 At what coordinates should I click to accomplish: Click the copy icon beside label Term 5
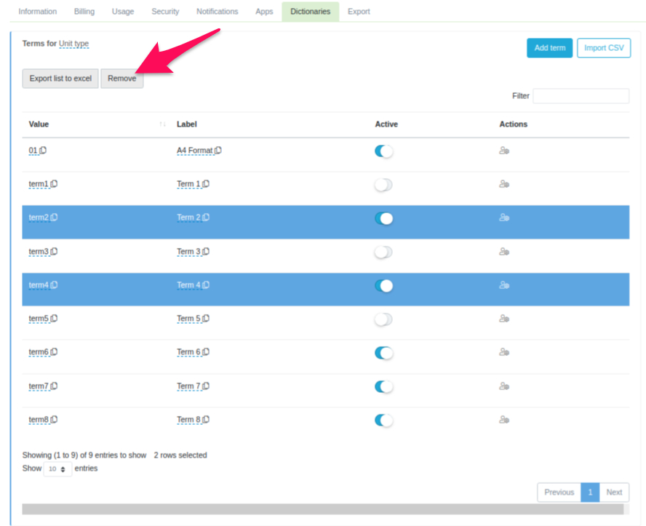pos(207,319)
